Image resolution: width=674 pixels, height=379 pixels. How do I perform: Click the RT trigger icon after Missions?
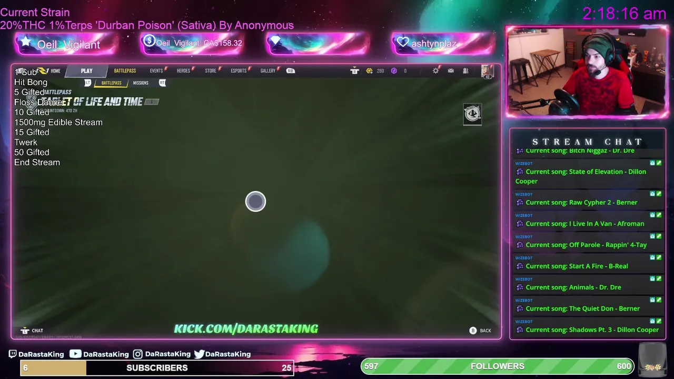pos(162,83)
